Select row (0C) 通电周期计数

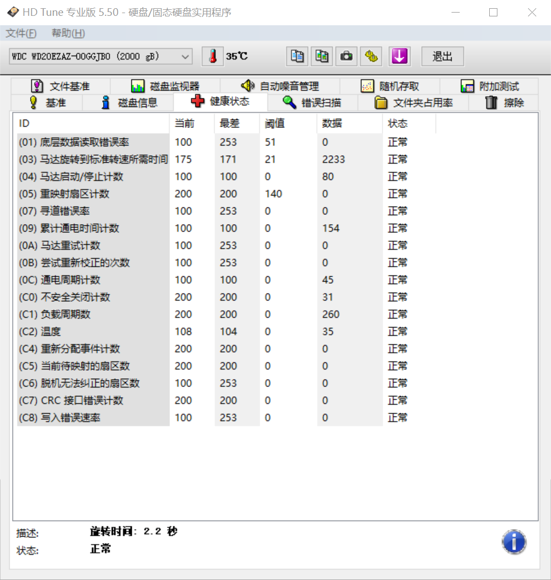226,280
